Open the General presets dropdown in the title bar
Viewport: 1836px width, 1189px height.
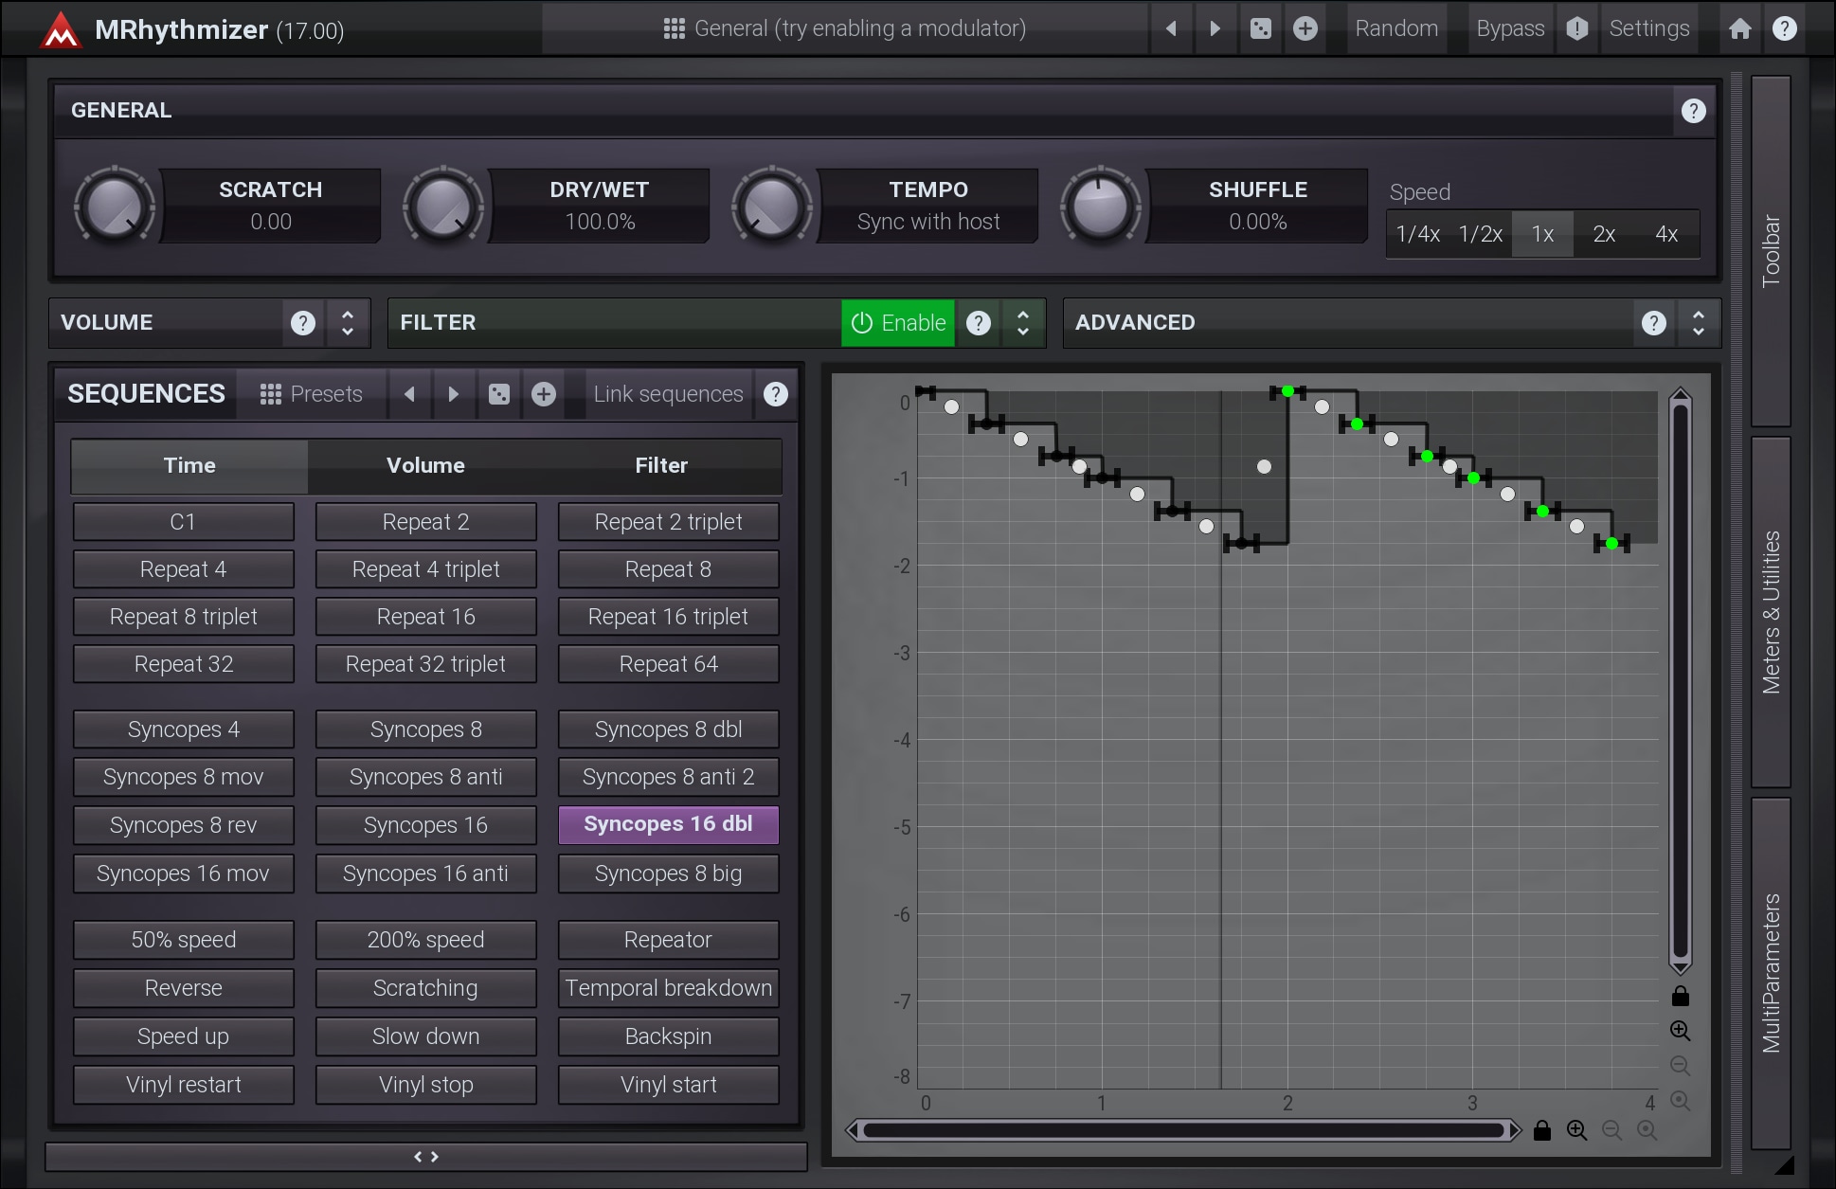(844, 28)
